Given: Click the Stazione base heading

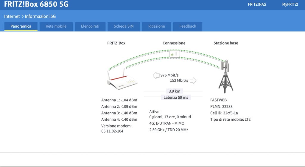Looking at the screenshot, I should tap(226, 43).
